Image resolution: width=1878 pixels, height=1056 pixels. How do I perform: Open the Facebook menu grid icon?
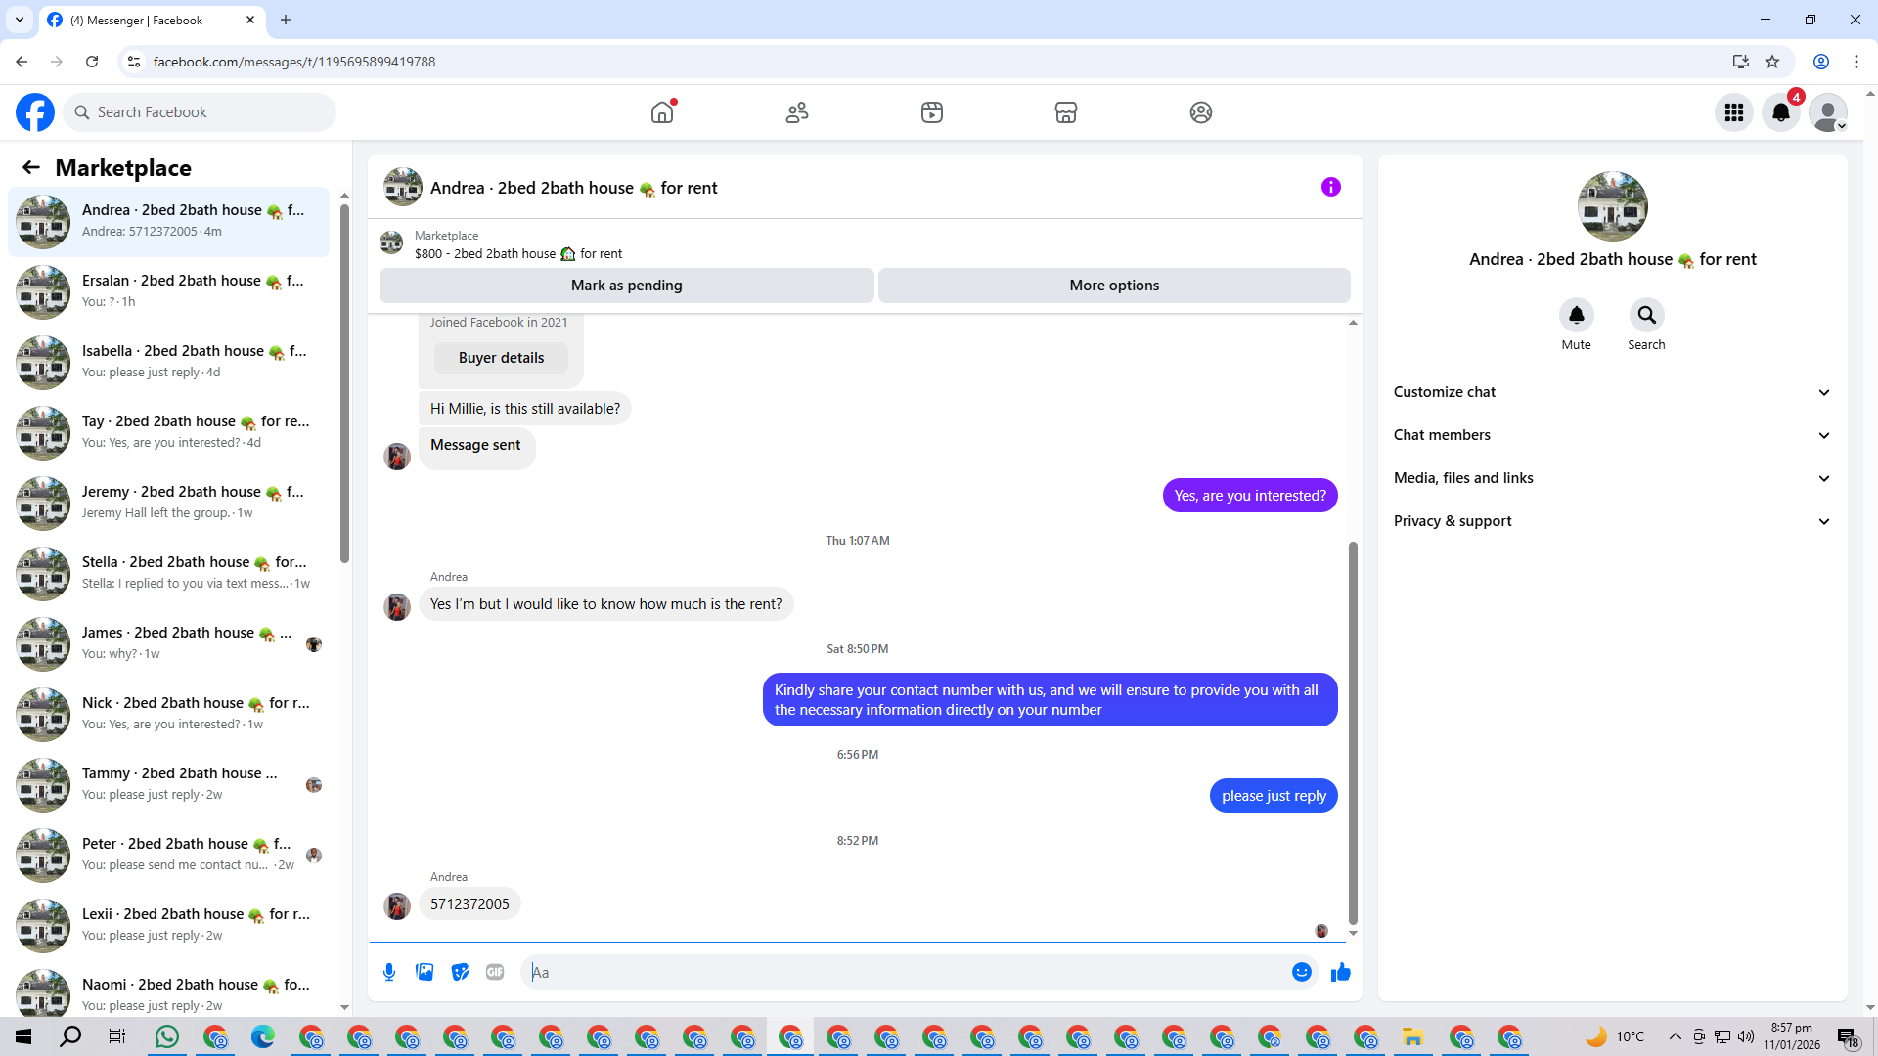1734,112
